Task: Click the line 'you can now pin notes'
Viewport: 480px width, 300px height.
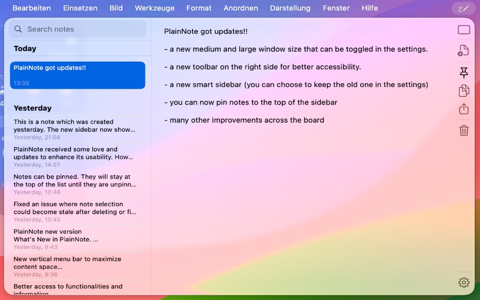Action: (251, 102)
